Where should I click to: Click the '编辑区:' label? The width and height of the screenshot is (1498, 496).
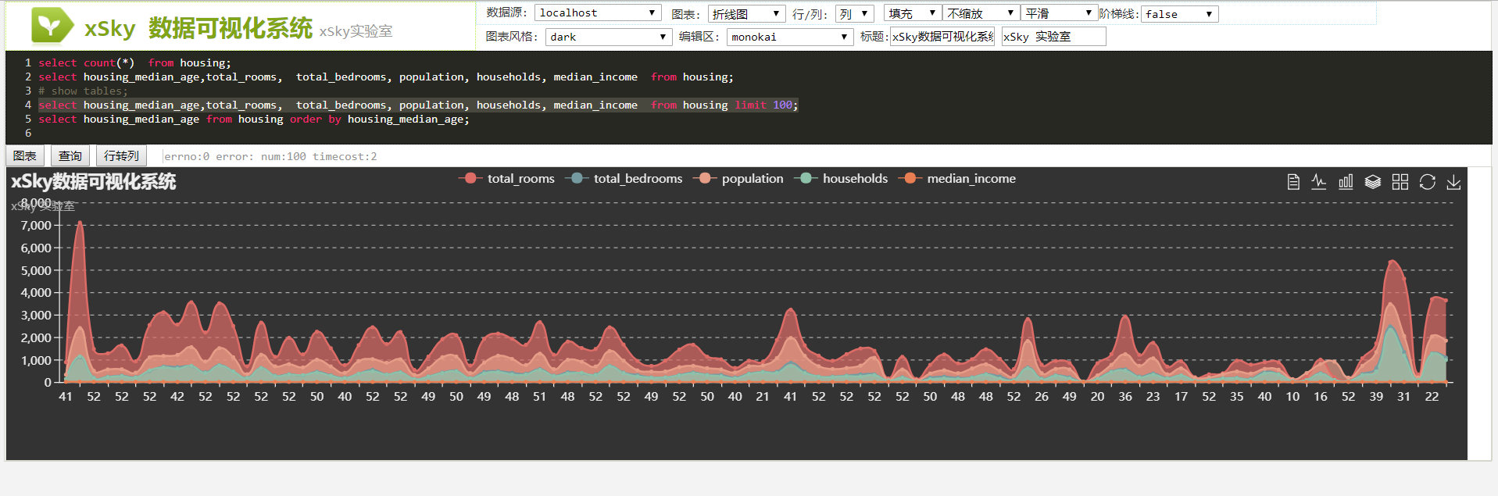pos(699,37)
